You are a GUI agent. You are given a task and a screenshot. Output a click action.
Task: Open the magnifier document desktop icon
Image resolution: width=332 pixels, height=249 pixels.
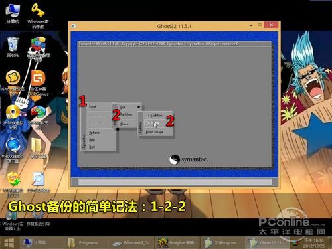coord(39,182)
